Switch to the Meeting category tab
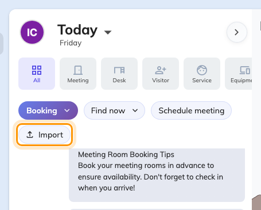The height and width of the screenshot is (210, 261). (x=78, y=74)
